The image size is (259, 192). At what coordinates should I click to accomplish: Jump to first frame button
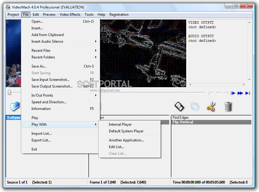click(x=211, y=93)
